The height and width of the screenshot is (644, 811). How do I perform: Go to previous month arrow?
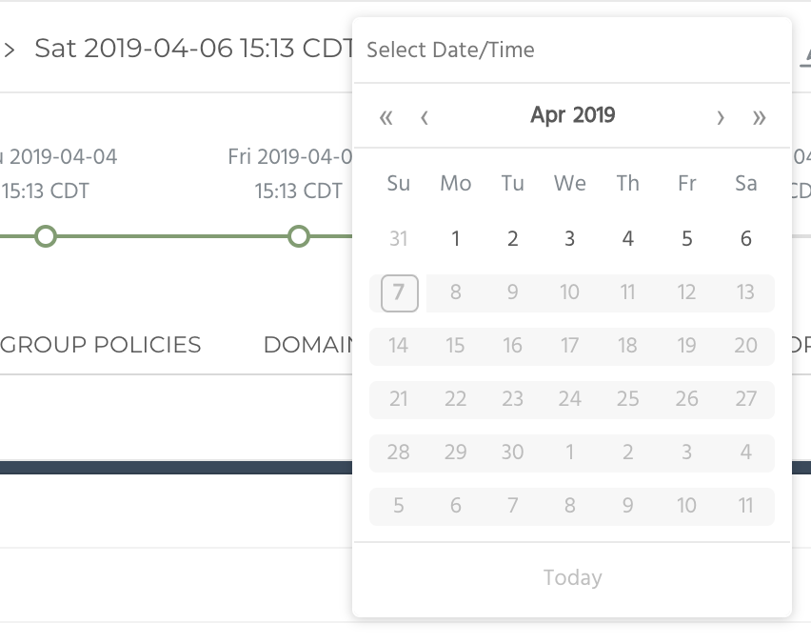(425, 117)
